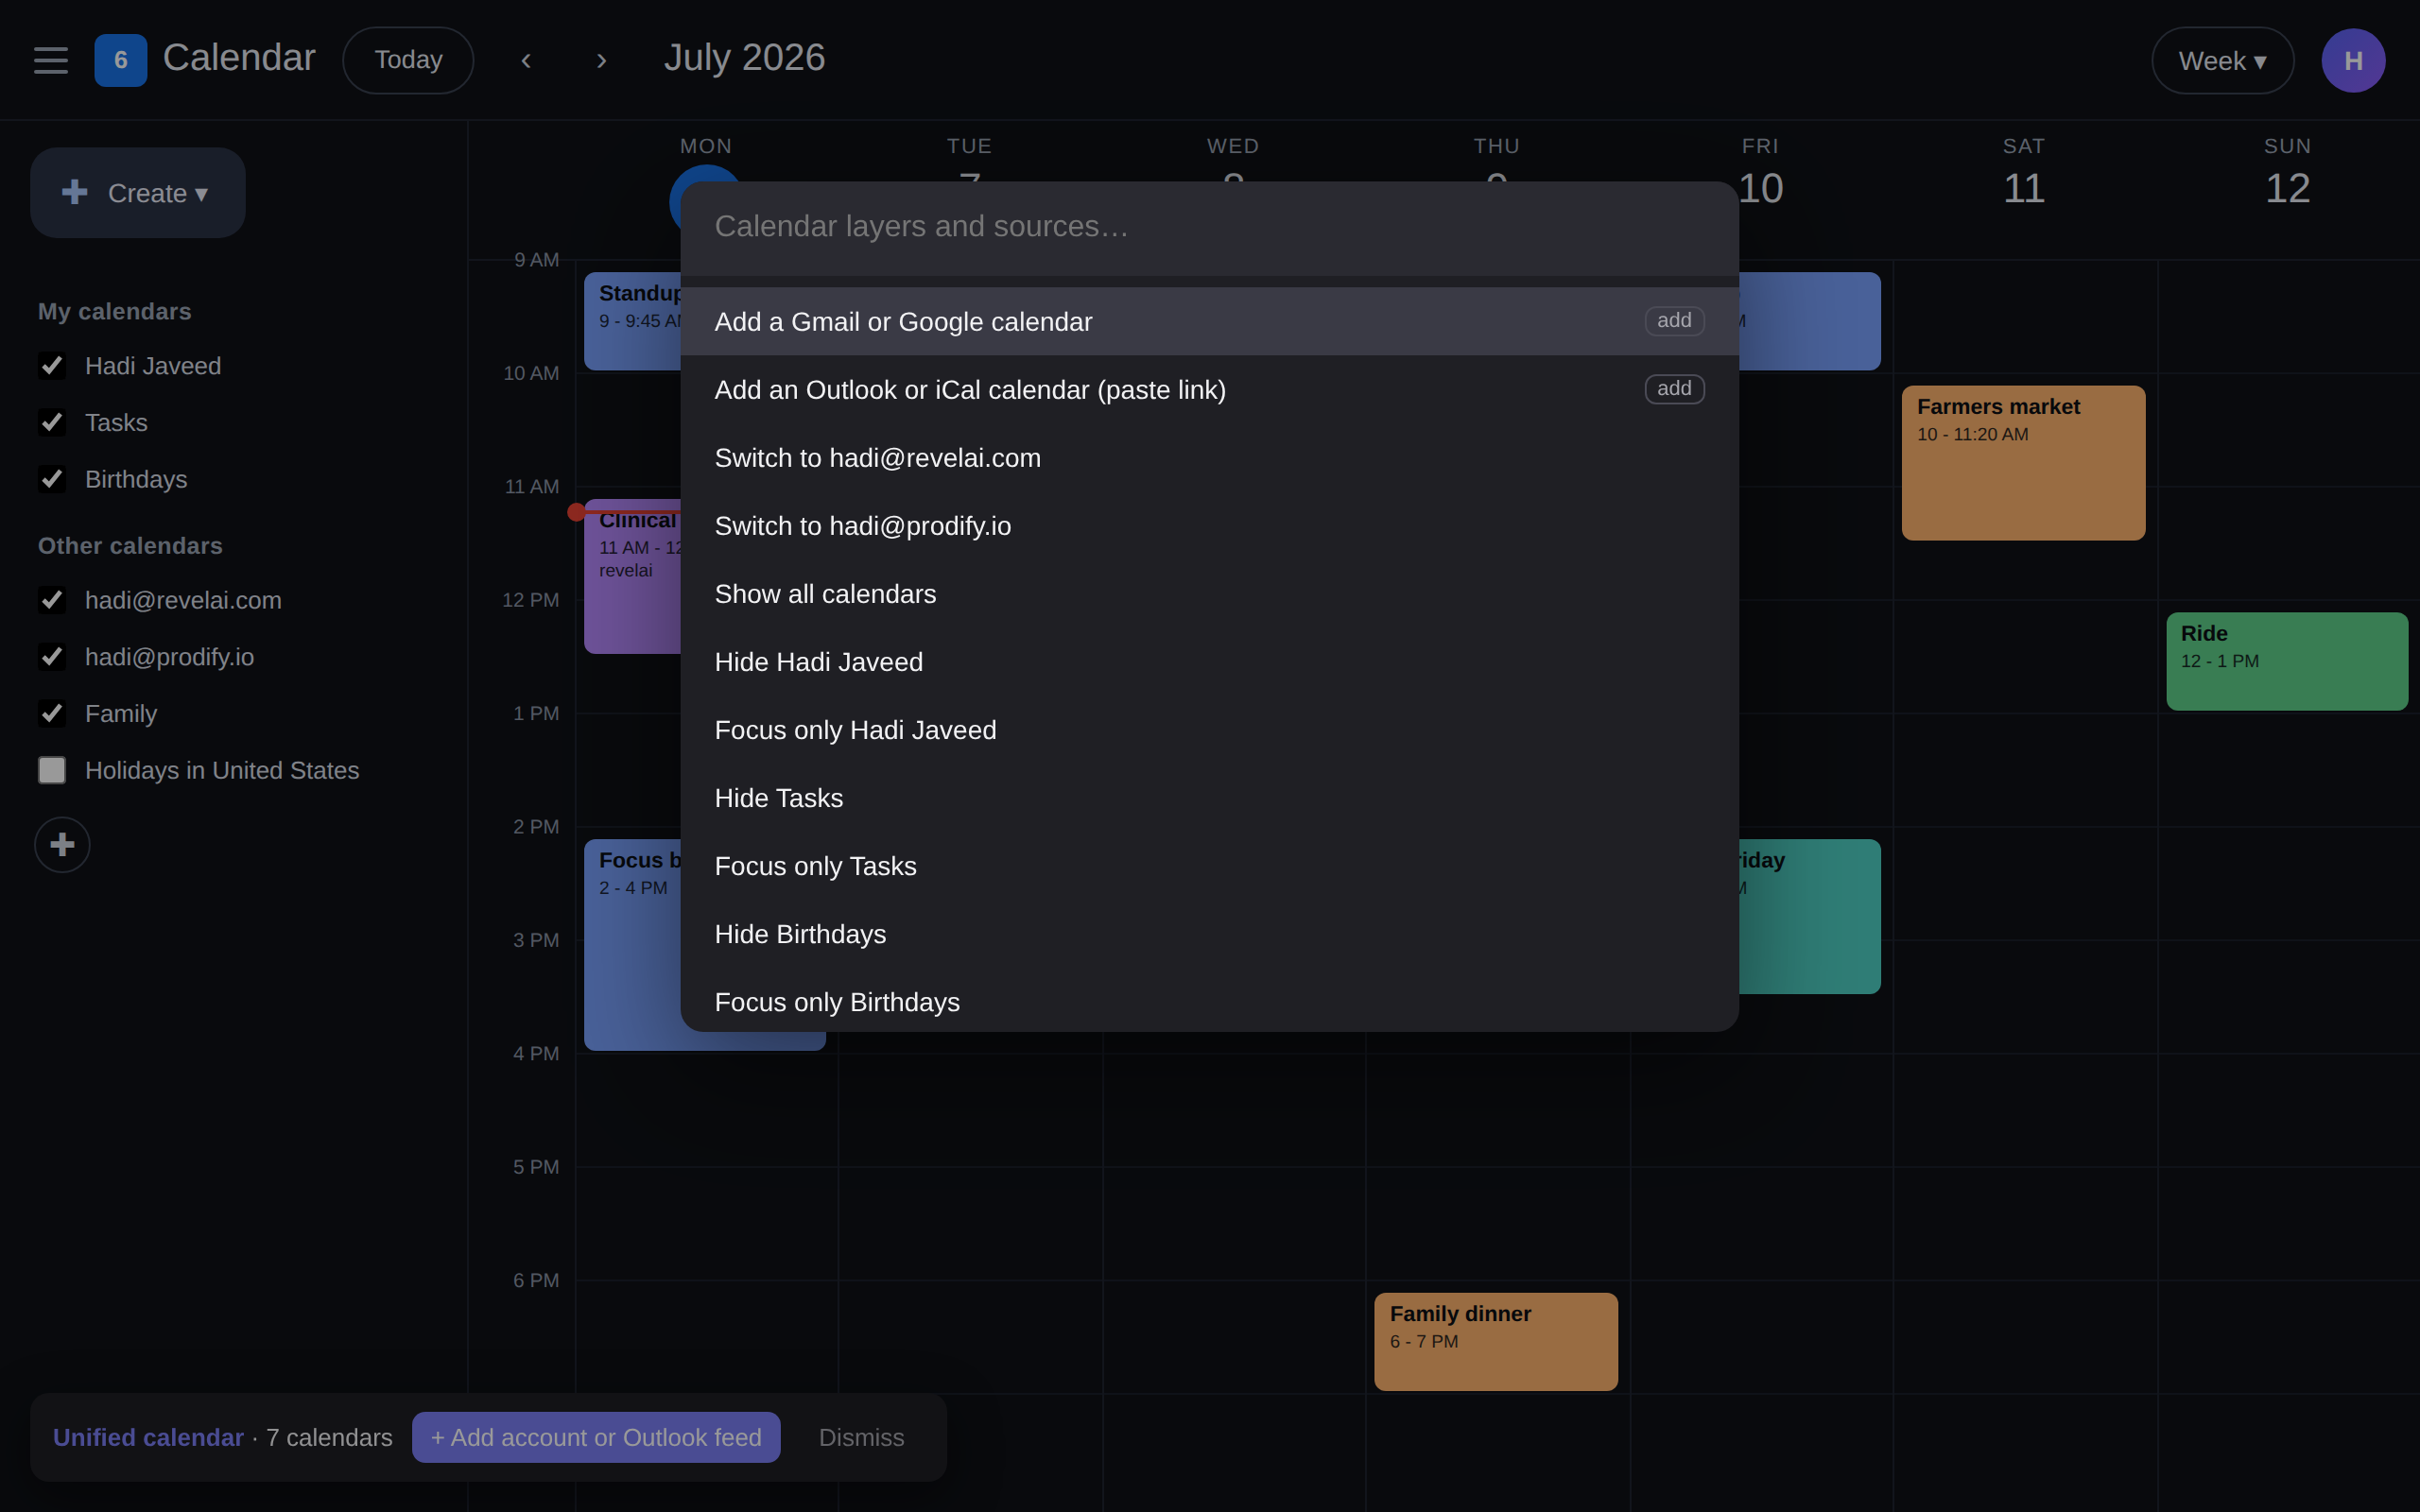2420x1512 pixels.
Task: Select Add a Gmail or Google calendar
Action: pos(1209,321)
